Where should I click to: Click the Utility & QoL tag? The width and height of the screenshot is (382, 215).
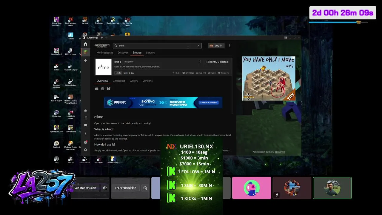pyautogui.click(x=129, y=73)
